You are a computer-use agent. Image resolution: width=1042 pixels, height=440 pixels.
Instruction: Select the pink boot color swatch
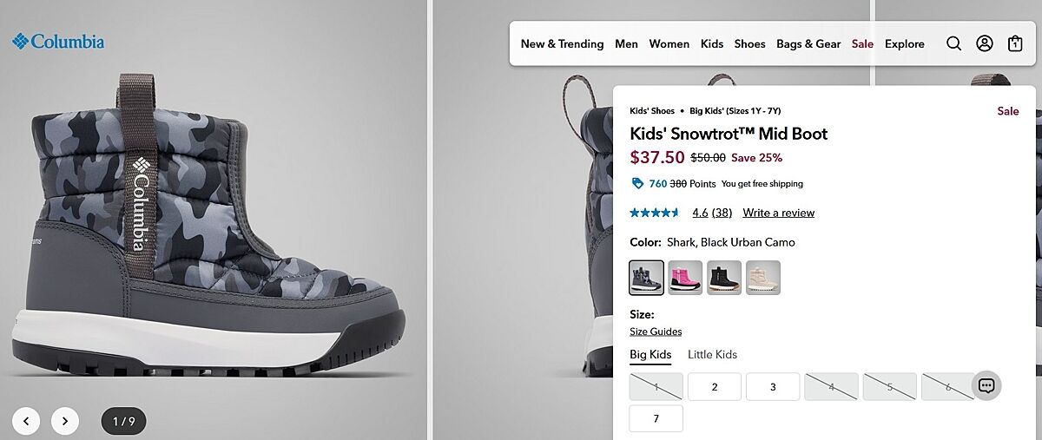click(685, 278)
